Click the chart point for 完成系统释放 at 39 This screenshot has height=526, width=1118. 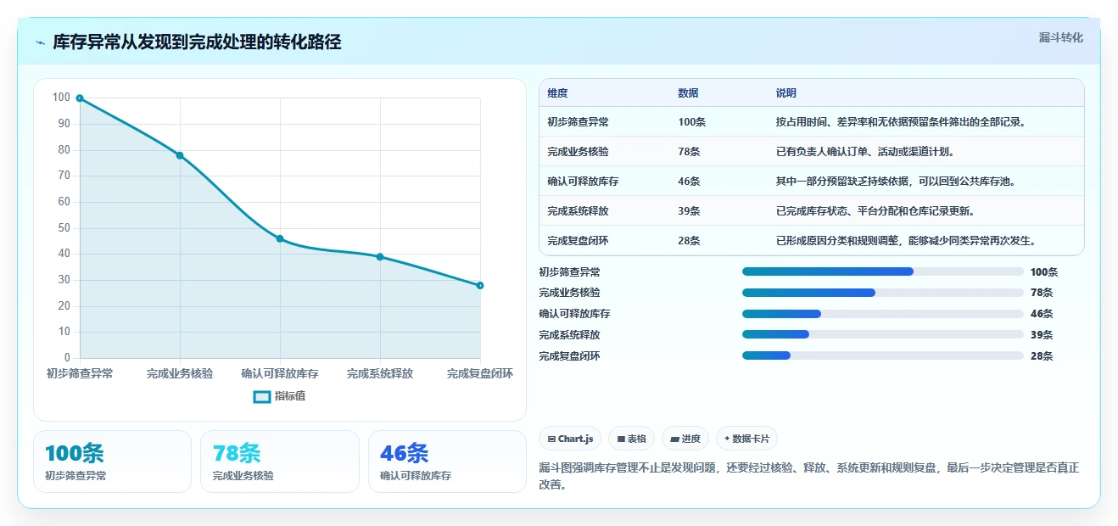pos(380,257)
